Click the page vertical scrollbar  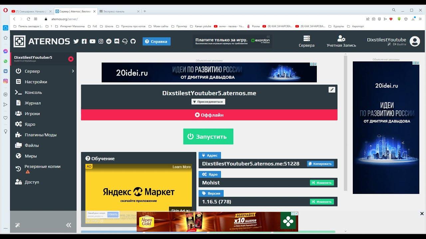coord(345,123)
